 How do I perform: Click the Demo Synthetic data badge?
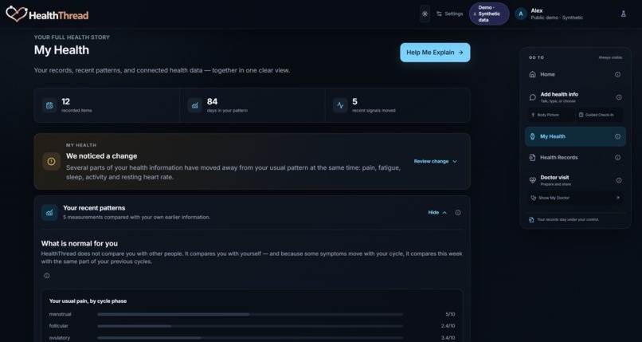coord(489,14)
